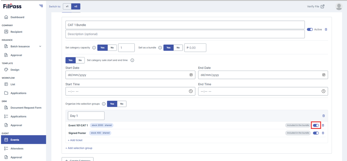The image size is (347, 161).
Task: Delete the Day 1 selection group
Action: point(324,116)
